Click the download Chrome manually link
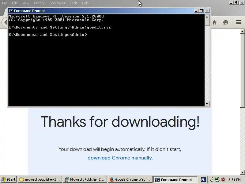245x184 pixels. tap(120, 158)
